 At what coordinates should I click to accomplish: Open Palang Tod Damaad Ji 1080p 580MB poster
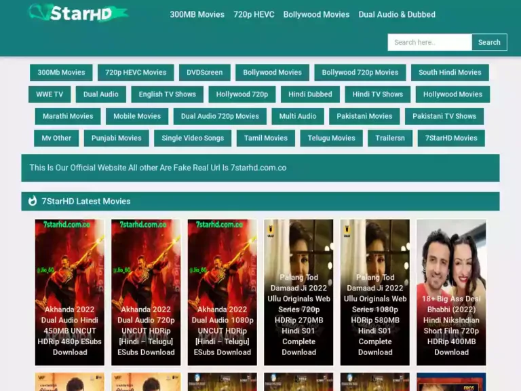click(x=375, y=293)
